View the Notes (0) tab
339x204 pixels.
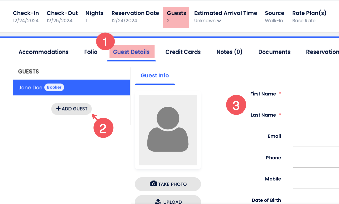point(230,52)
